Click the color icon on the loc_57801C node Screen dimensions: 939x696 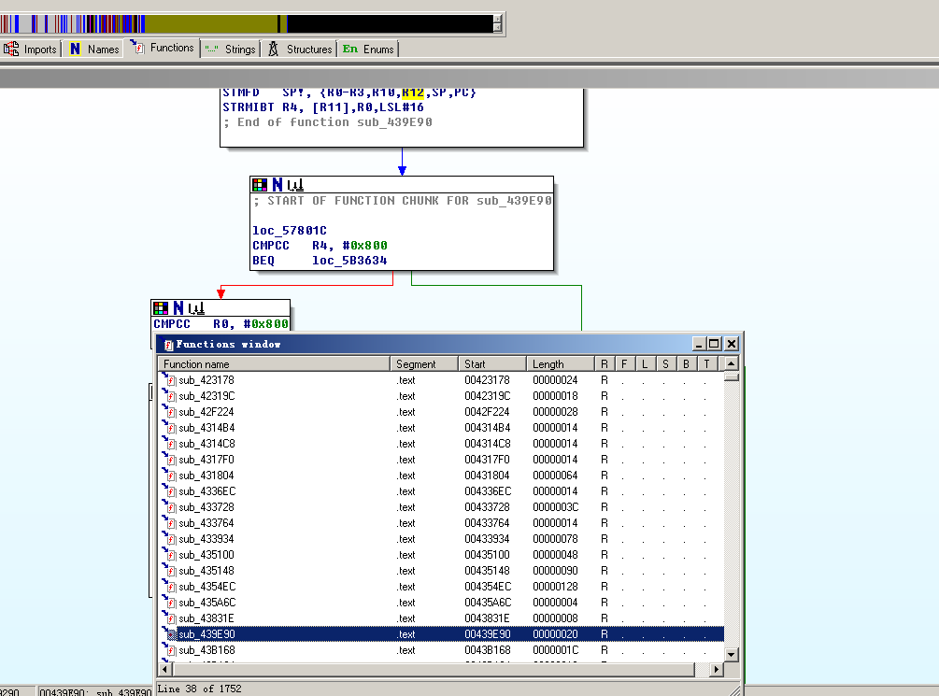[x=260, y=185]
